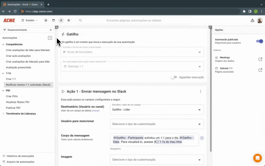This screenshot has width=265, height=166.
Task: Reload the browser page
Action: click(x=15, y=11)
